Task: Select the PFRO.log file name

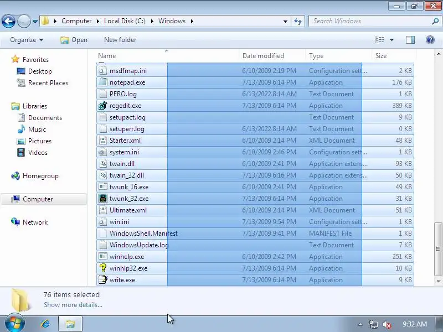Action: (123, 94)
